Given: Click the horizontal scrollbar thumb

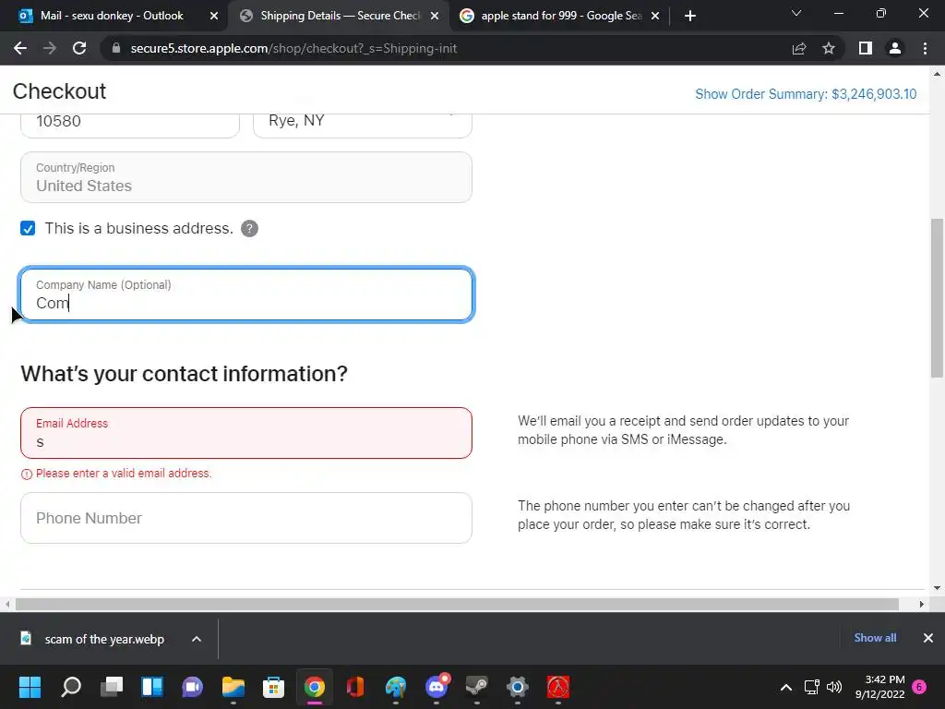Looking at the screenshot, I should pos(457,604).
